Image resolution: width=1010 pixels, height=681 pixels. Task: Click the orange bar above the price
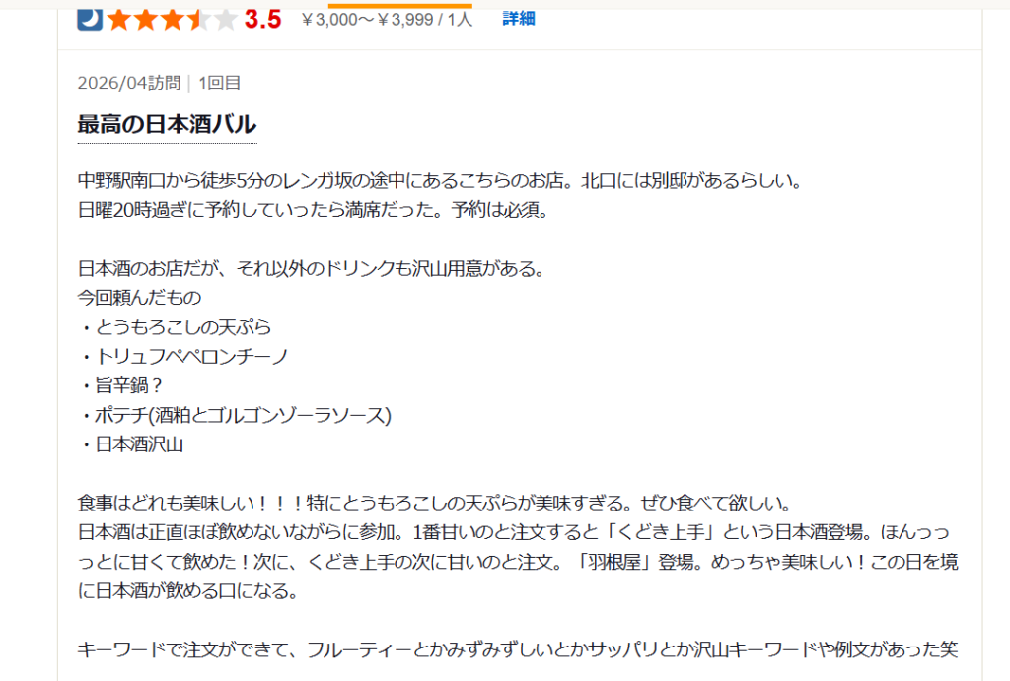399,5
